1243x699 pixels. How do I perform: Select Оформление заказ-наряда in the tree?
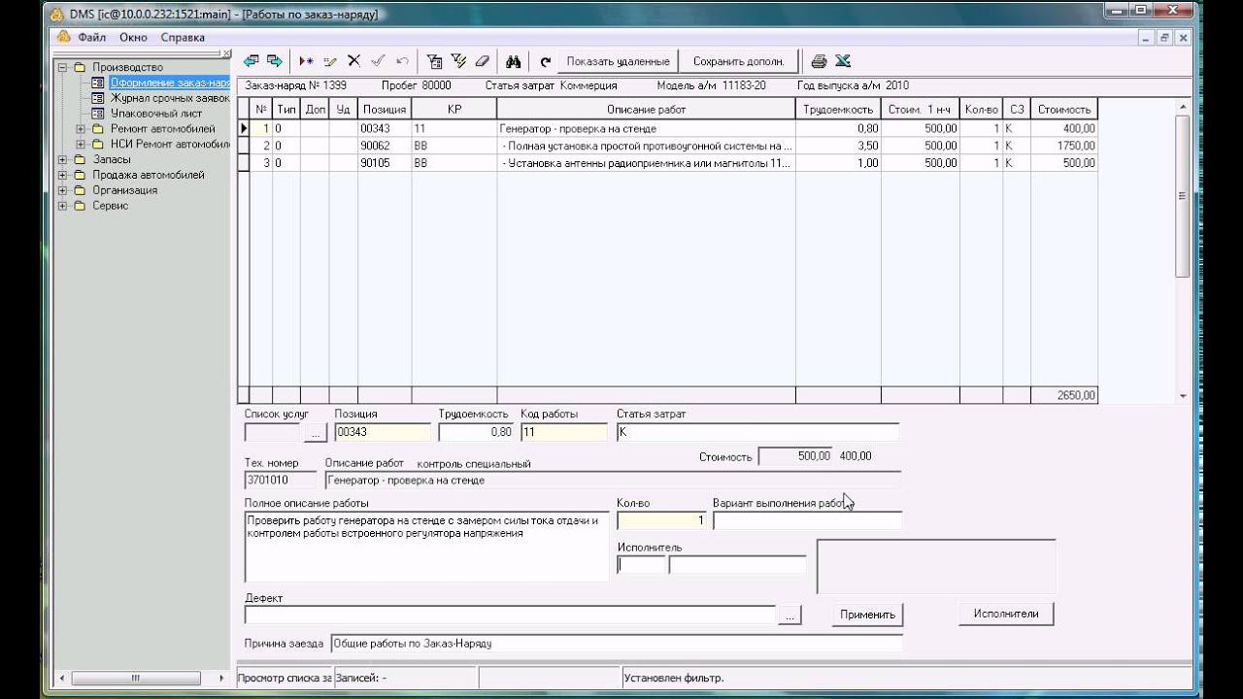170,83
